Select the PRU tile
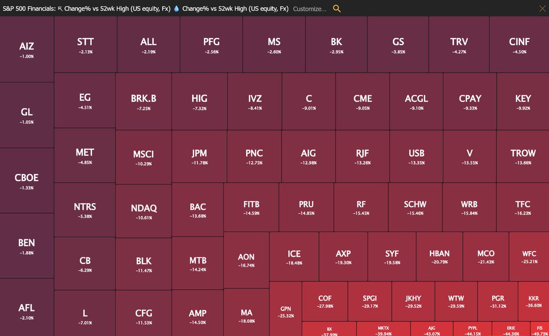The image size is (549, 336). click(307, 207)
